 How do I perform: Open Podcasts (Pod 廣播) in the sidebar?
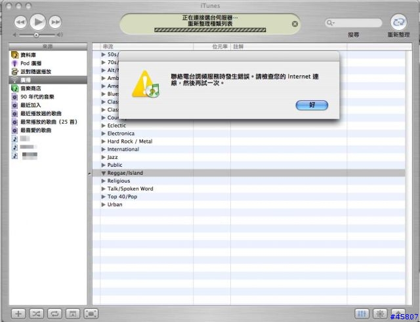click(48, 63)
